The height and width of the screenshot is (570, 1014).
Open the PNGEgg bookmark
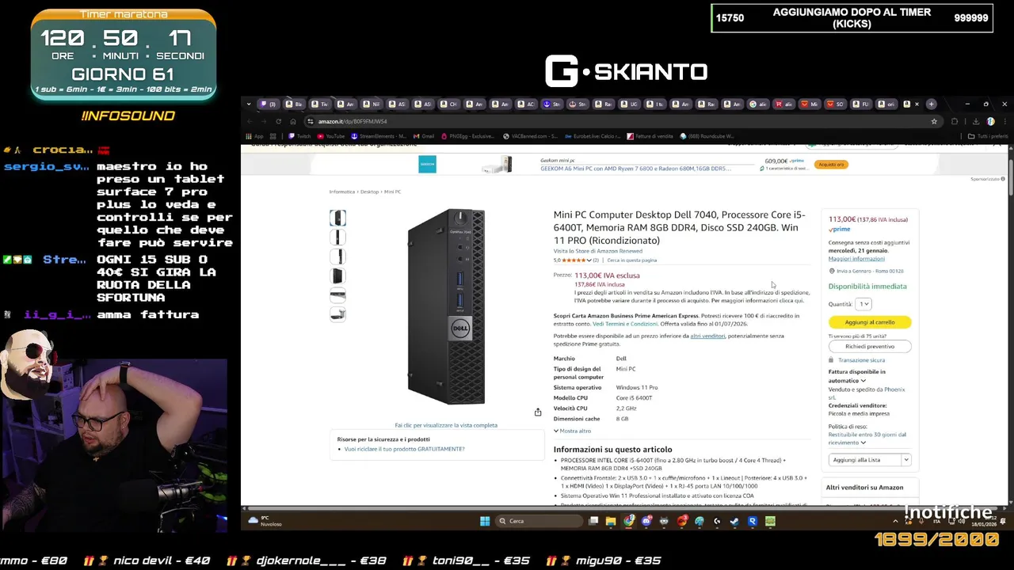(468, 136)
